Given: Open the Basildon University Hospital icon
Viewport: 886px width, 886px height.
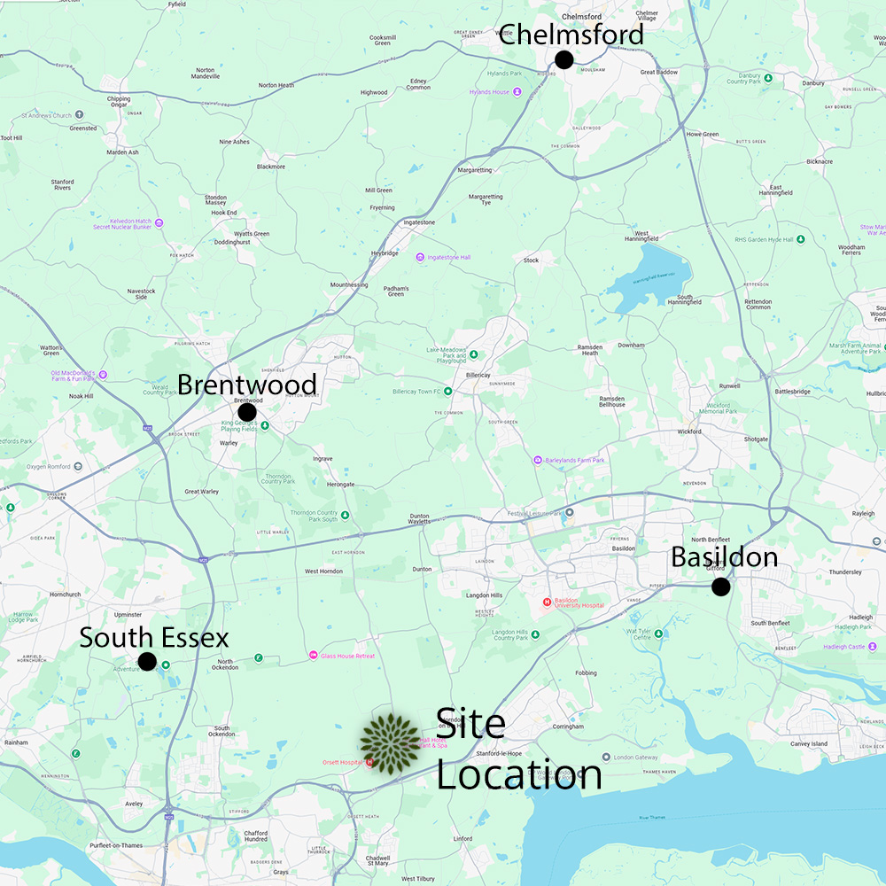Looking at the screenshot, I should pos(547,602).
